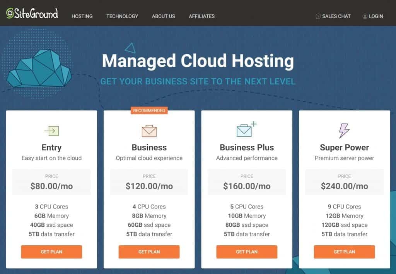The height and width of the screenshot is (274, 396).
Task: Click the Super Power lightning icon
Action: tap(344, 131)
